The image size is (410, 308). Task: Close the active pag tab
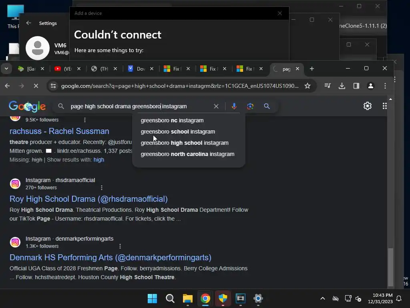[x=297, y=69]
